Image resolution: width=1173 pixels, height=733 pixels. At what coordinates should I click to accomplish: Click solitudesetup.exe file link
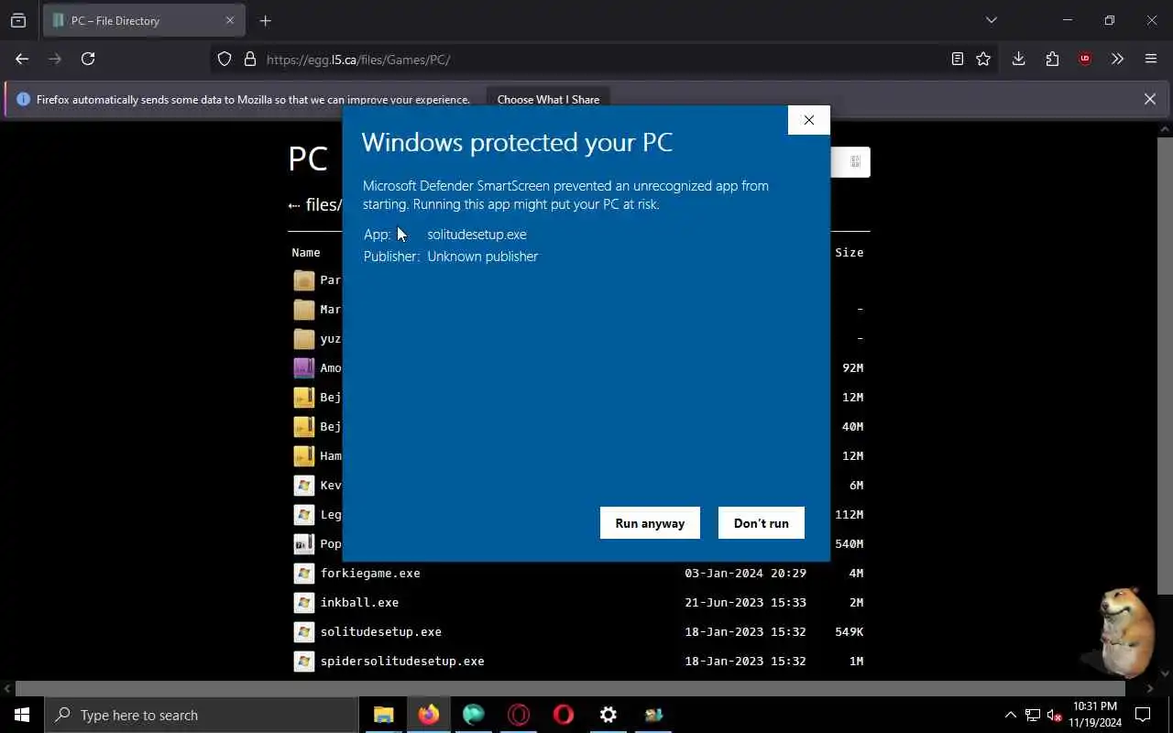point(380,631)
